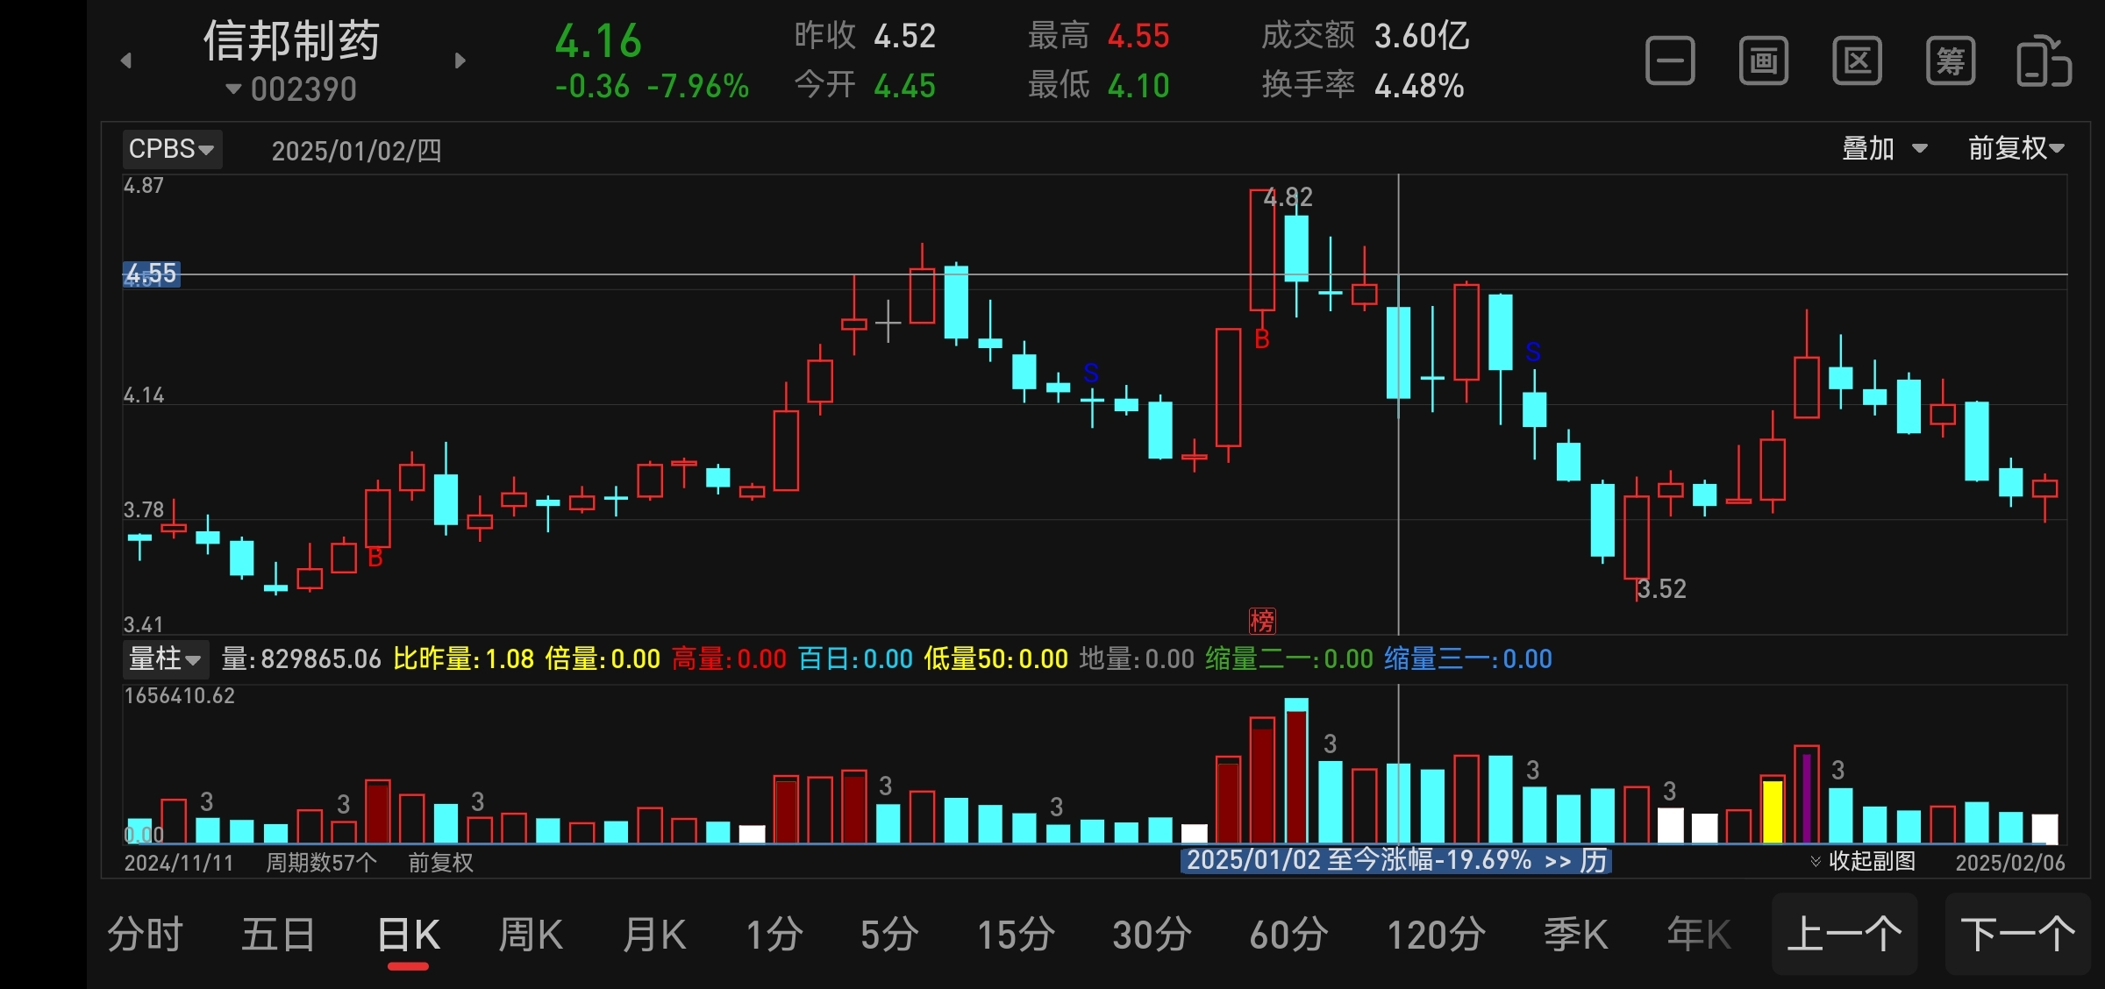Image resolution: width=2105 pixels, height=989 pixels.
Task: Switch to the 季K tab
Action: (1576, 935)
